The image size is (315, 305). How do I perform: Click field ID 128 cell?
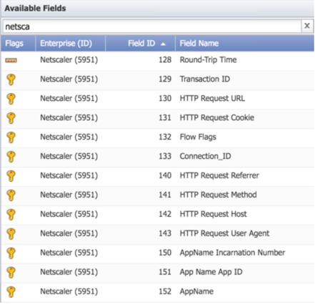tap(165, 59)
